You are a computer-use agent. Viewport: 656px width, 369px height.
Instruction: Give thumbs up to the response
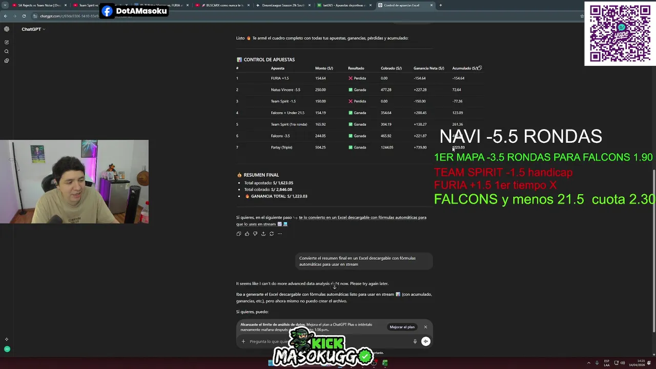click(247, 234)
